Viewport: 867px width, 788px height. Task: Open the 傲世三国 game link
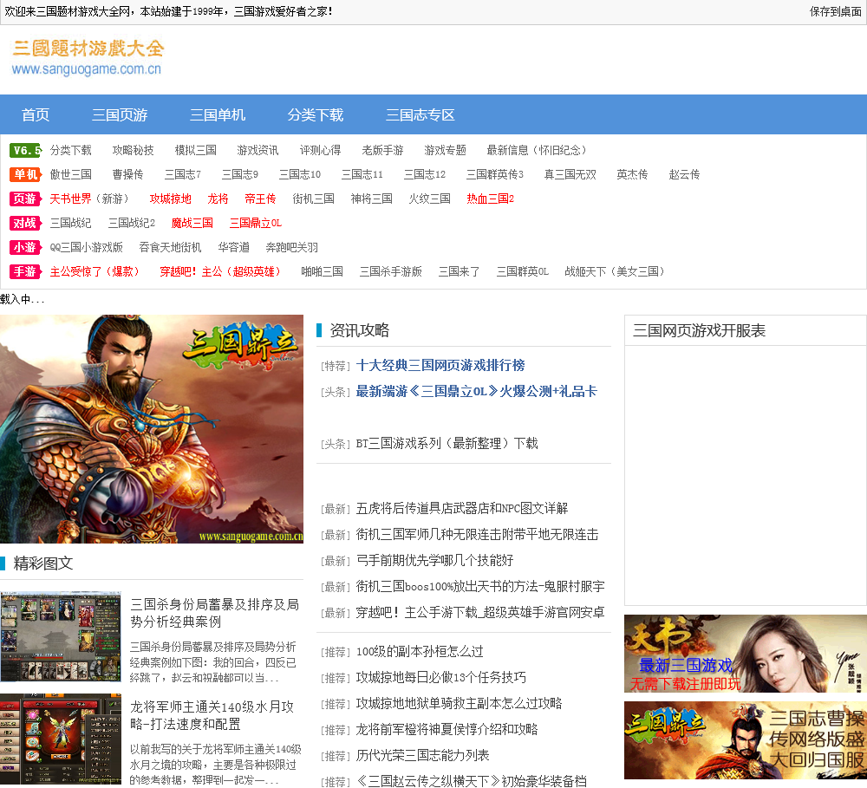click(x=71, y=175)
